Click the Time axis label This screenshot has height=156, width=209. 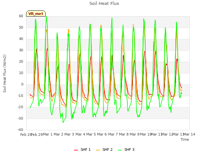click(x=185, y=139)
